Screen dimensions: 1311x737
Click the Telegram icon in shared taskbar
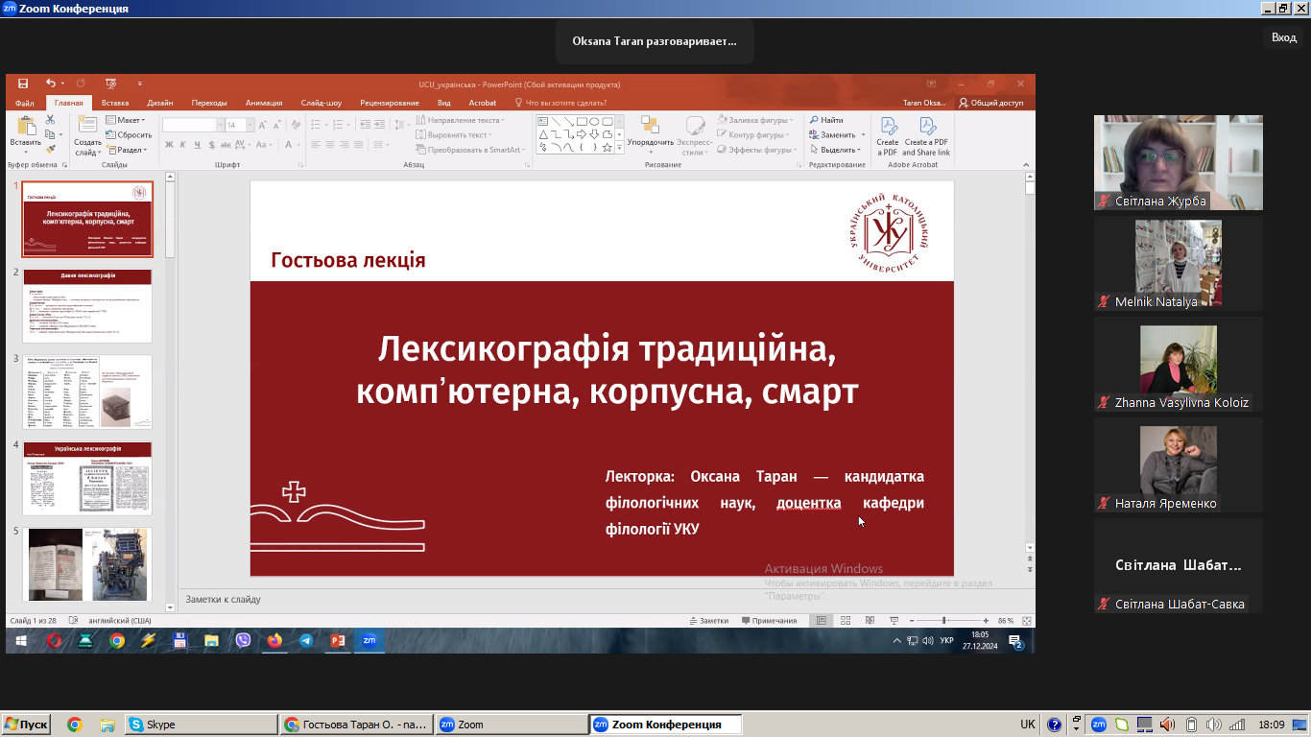[x=305, y=640]
